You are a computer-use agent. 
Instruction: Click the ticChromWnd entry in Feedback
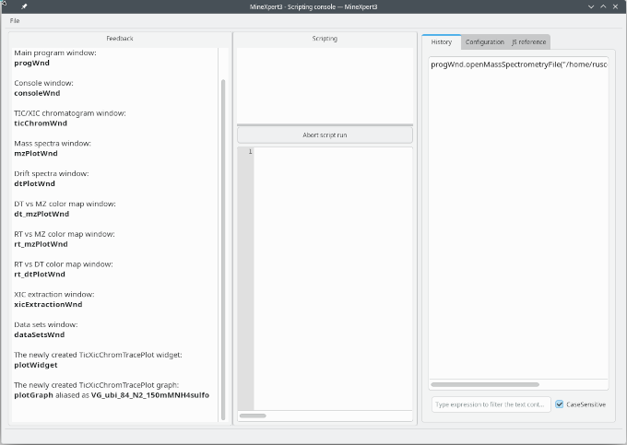coord(41,123)
